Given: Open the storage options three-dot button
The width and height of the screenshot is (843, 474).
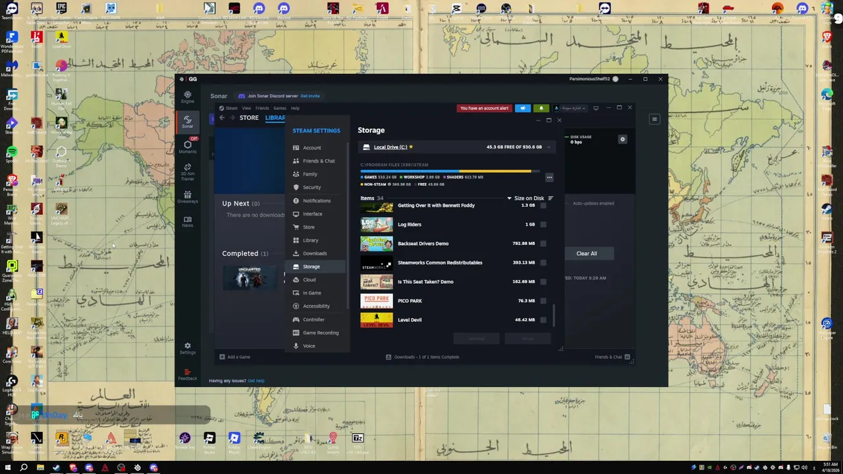Looking at the screenshot, I should [549, 177].
